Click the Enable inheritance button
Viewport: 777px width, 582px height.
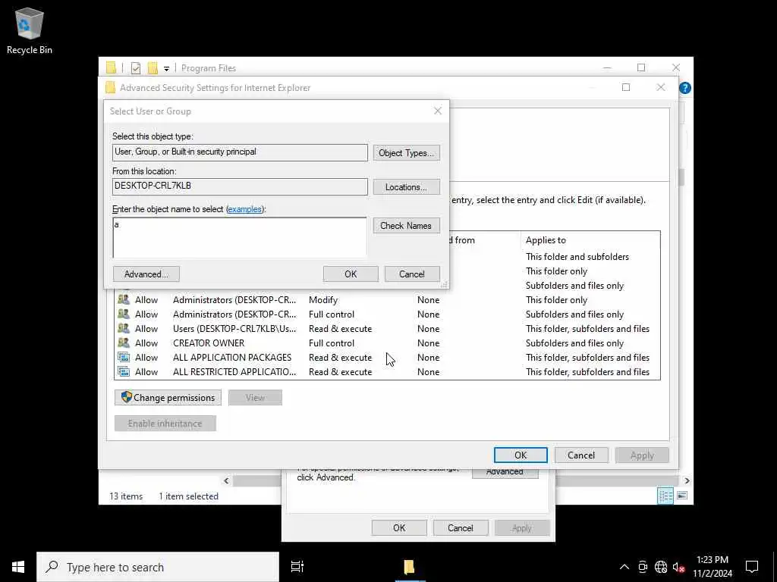tap(165, 423)
